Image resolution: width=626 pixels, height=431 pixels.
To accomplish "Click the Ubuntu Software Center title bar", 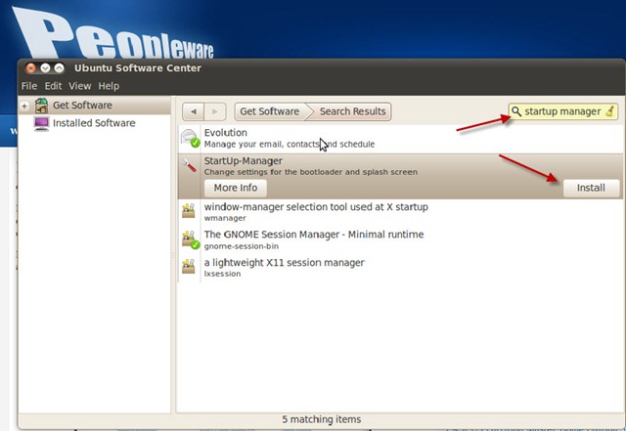I will (x=322, y=68).
